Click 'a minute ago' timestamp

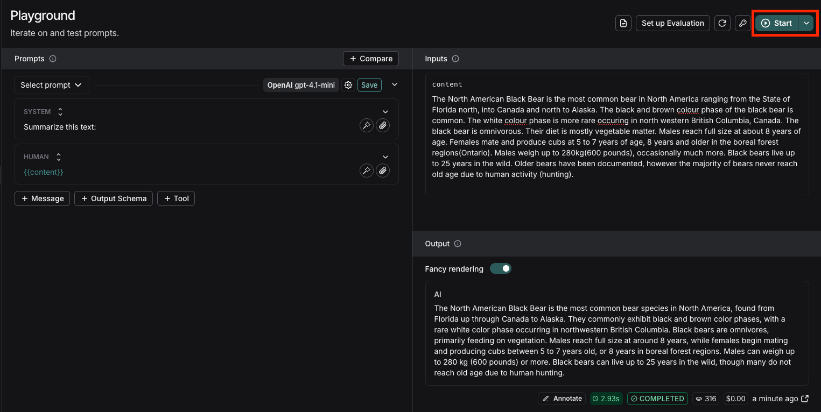(775, 399)
